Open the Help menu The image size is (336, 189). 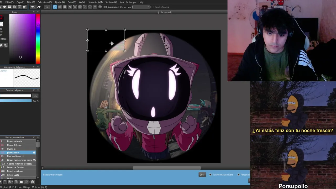click(x=141, y=2)
